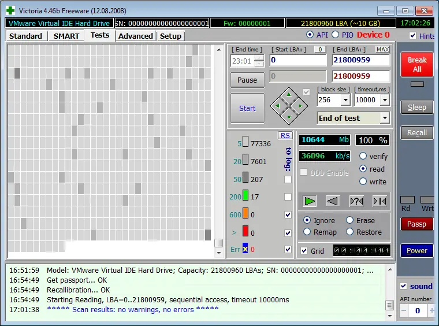Click the End time spinner up arrow

click(x=259, y=58)
